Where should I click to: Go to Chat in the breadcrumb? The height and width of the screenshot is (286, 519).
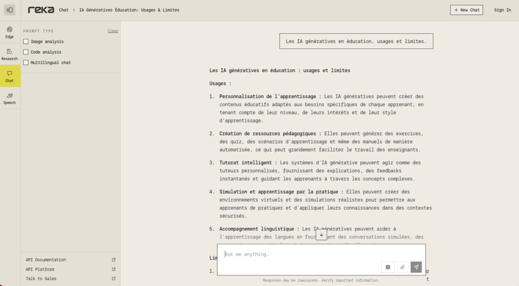pos(64,10)
